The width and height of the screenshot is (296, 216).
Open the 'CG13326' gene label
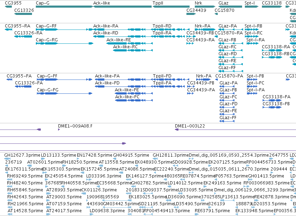coord(24,10)
